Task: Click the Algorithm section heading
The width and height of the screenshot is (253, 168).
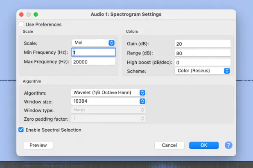Action: tap(32, 81)
